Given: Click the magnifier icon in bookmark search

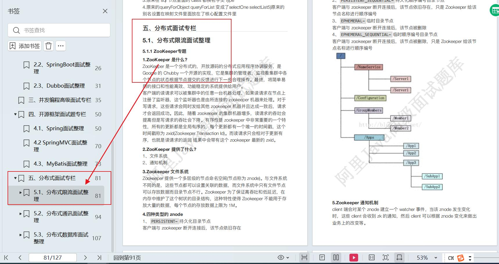Looking at the screenshot, I should (x=17, y=30).
